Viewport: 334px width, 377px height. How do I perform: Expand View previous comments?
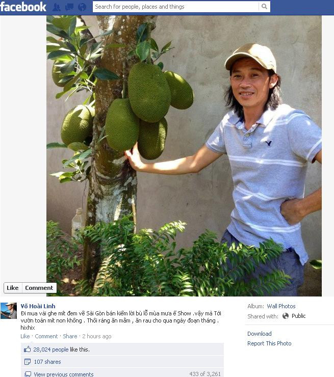coord(64,374)
